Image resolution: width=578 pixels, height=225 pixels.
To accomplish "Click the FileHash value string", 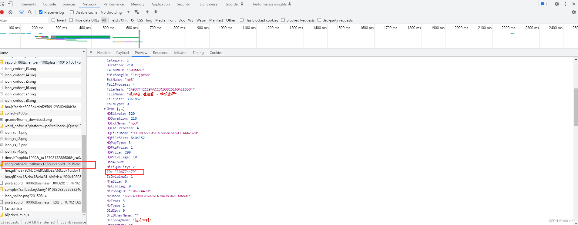I will [x=161, y=89].
